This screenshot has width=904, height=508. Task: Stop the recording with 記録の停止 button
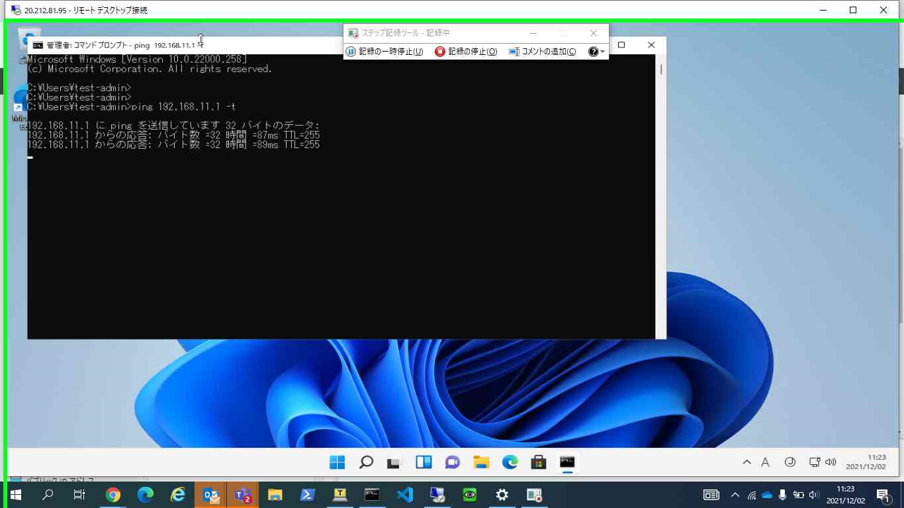point(466,52)
